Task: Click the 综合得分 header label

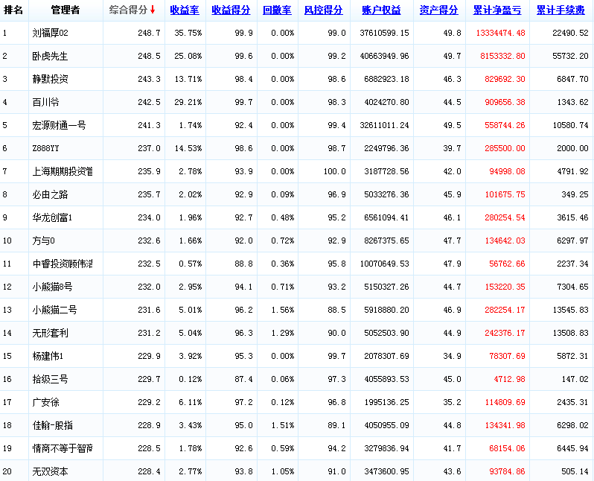Action: pyautogui.click(x=129, y=10)
